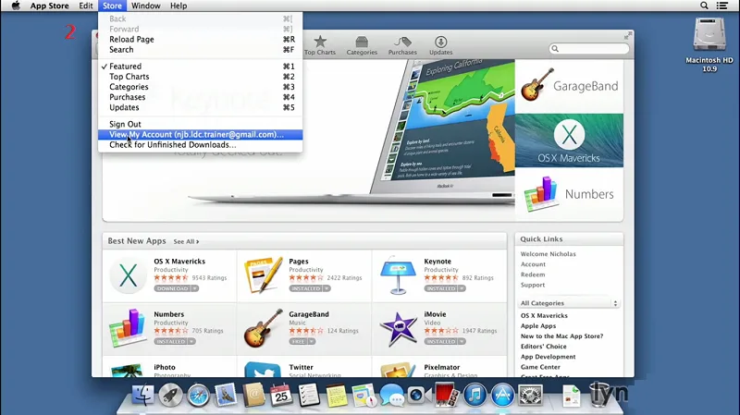Open Launchpad rocket icon in Dock
This screenshot has width=740, height=415.
click(170, 395)
